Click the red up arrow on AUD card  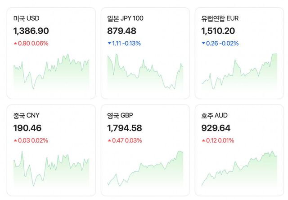[x=203, y=140]
